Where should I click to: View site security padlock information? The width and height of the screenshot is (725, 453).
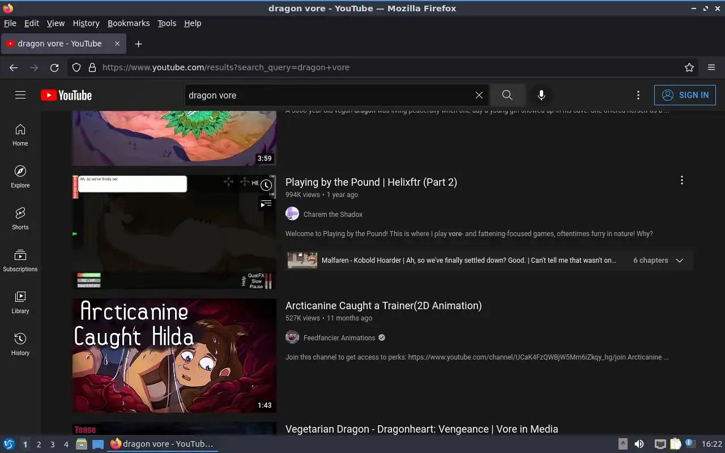click(92, 67)
